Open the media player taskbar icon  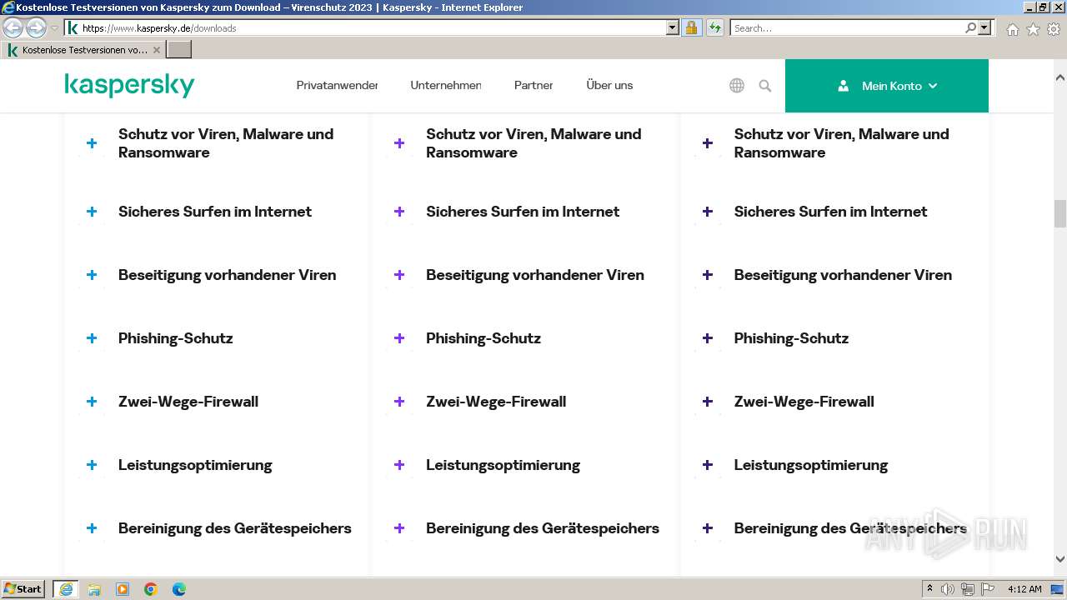[123, 589]
